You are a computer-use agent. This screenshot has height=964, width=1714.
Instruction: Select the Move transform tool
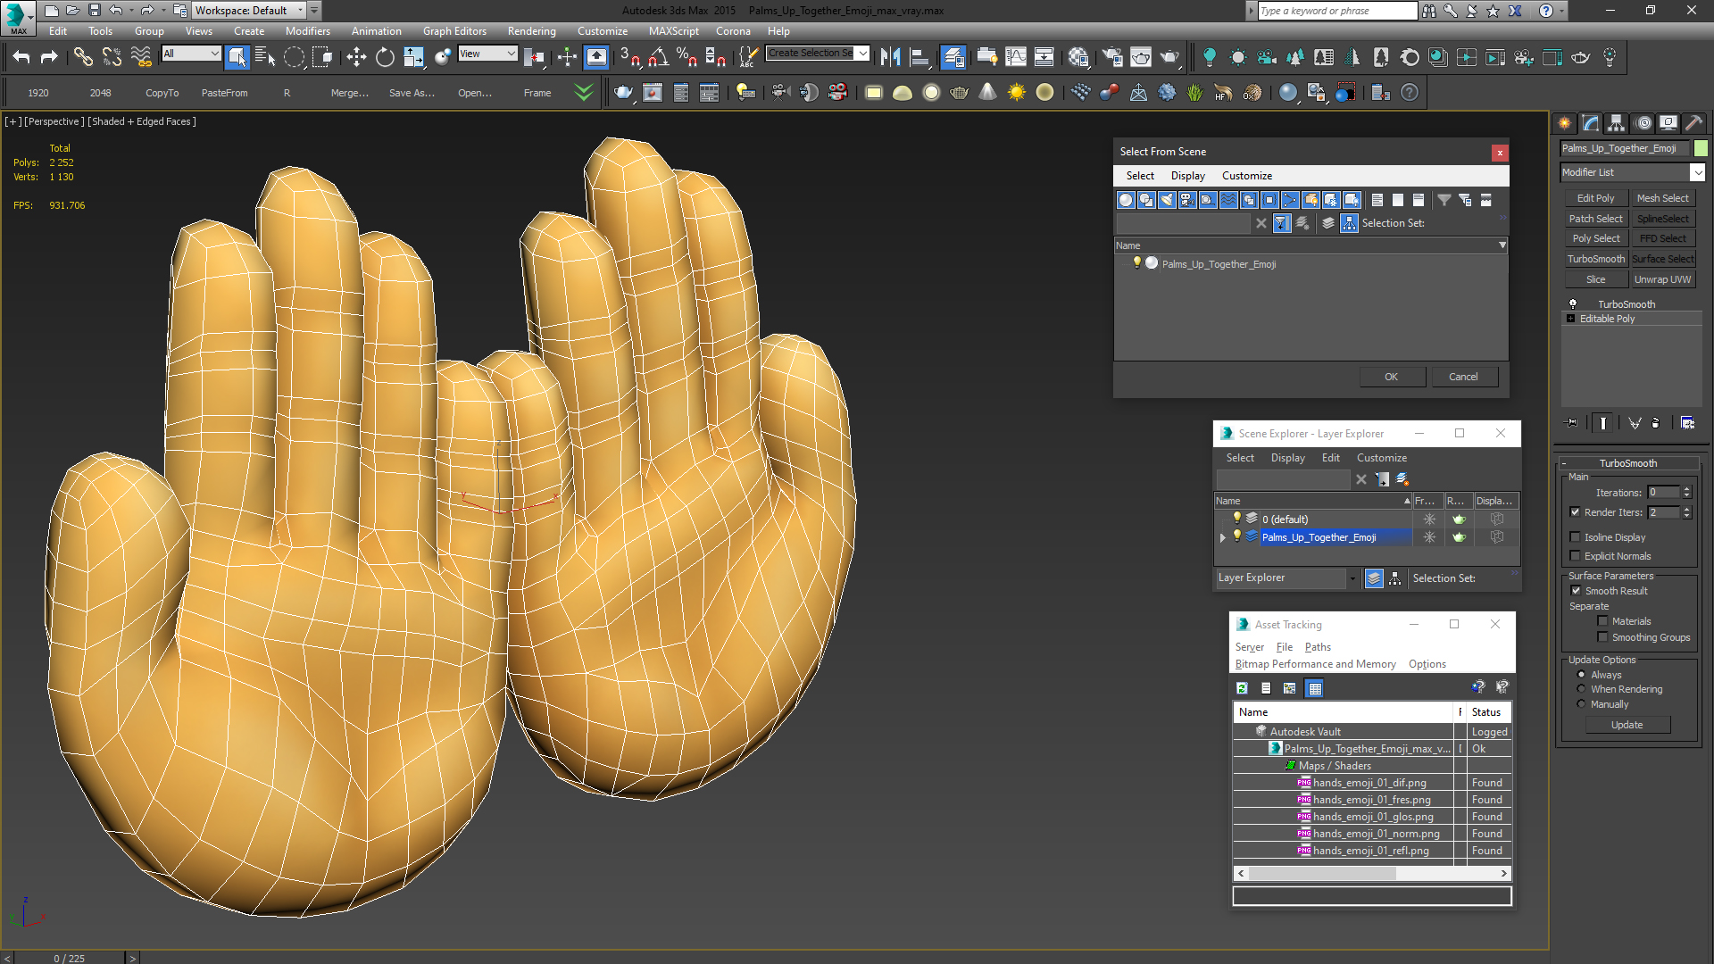[356, 57]
